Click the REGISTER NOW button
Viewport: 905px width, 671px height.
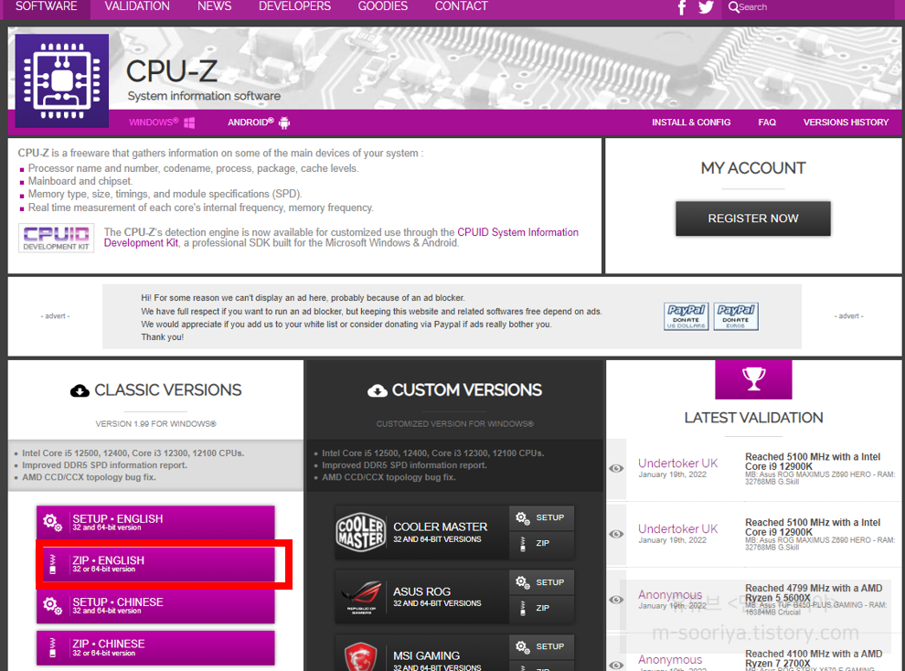point(753,218)
